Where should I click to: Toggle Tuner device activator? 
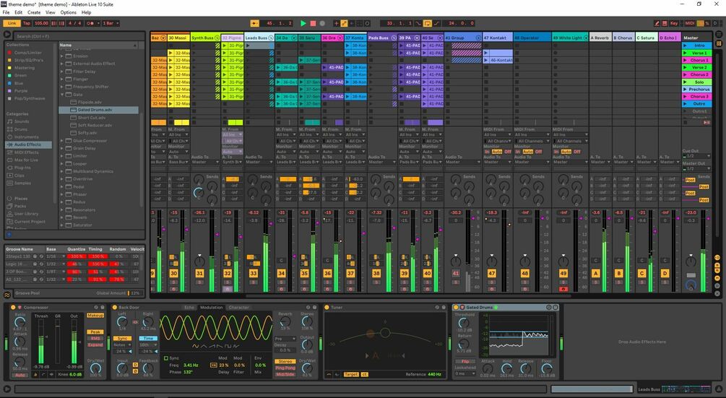tap(327, 307)
